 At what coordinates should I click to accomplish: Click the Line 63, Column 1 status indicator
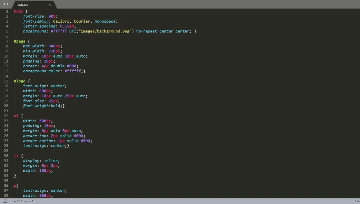22,201
